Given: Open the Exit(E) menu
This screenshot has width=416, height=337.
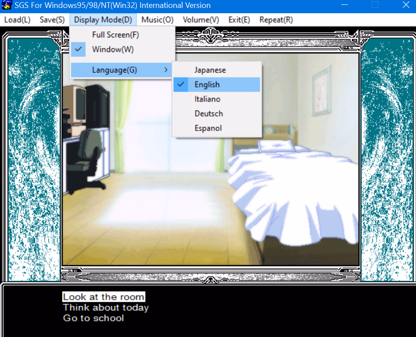Looking at the screenshot, I should [x=239, y=20].
